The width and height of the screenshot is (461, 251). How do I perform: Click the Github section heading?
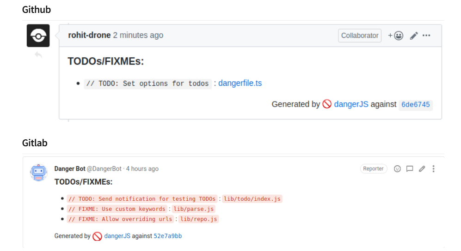(37, 10)
